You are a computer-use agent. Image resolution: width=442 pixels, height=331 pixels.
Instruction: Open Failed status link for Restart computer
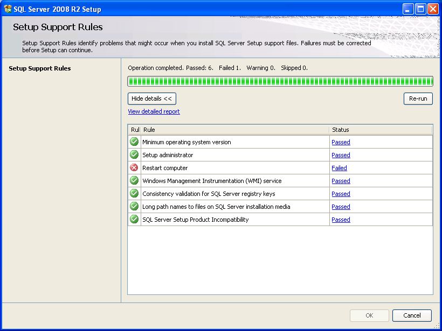339,168
